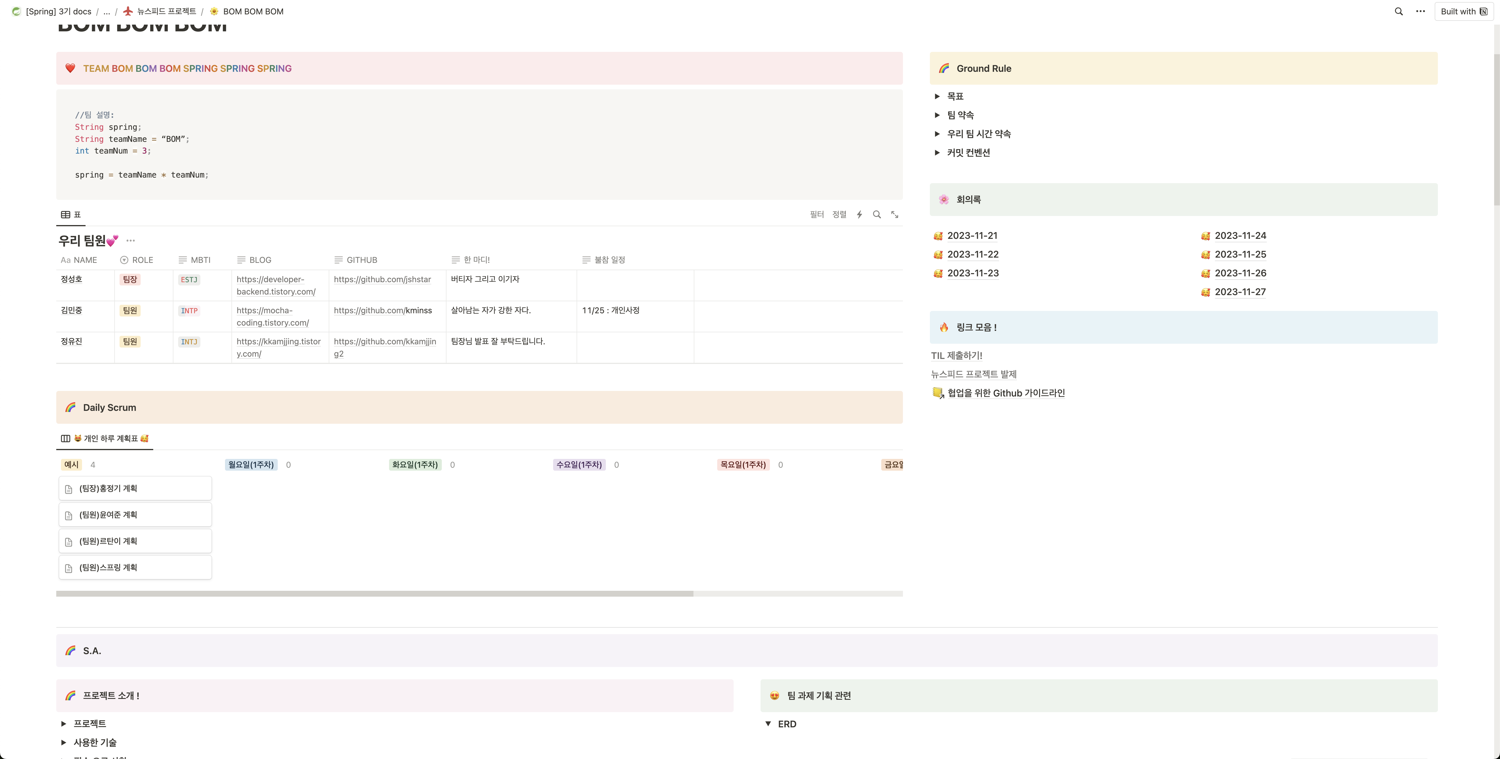Open table in full page expand icon
This screenshot has height=759, width=1500.
pyautogui.click(x=894, y=215)
